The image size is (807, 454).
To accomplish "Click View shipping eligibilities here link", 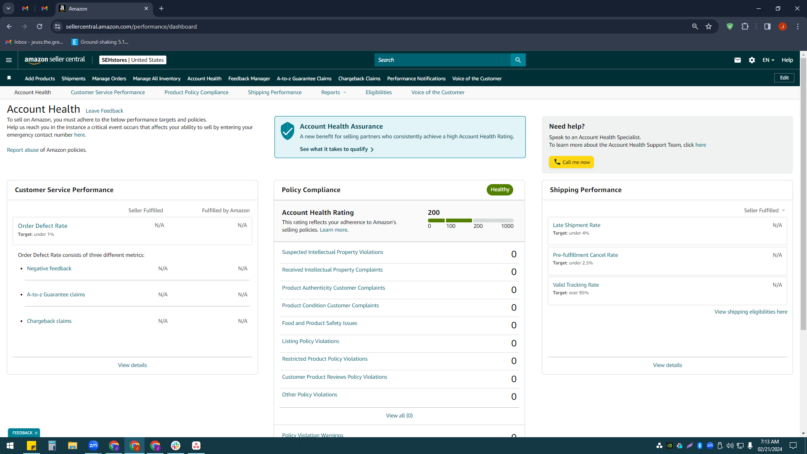I will pyautogui.click(x=751, y=312).
